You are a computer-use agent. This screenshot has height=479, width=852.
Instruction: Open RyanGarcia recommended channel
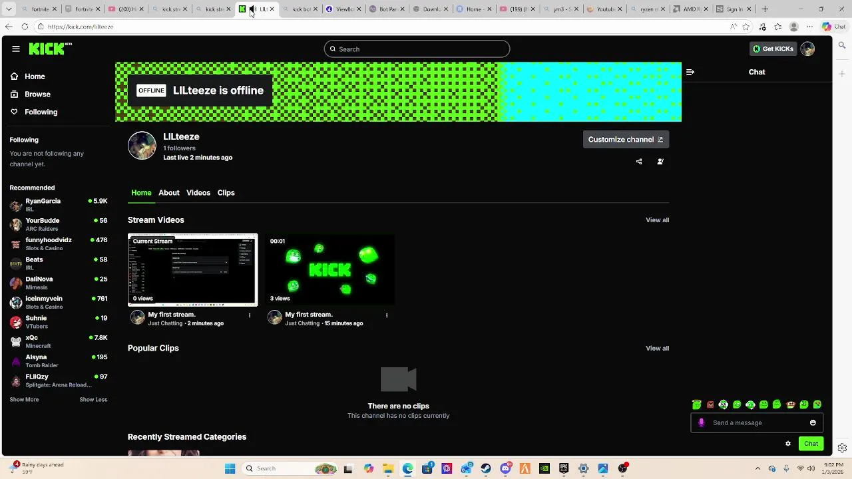[59, 205]
